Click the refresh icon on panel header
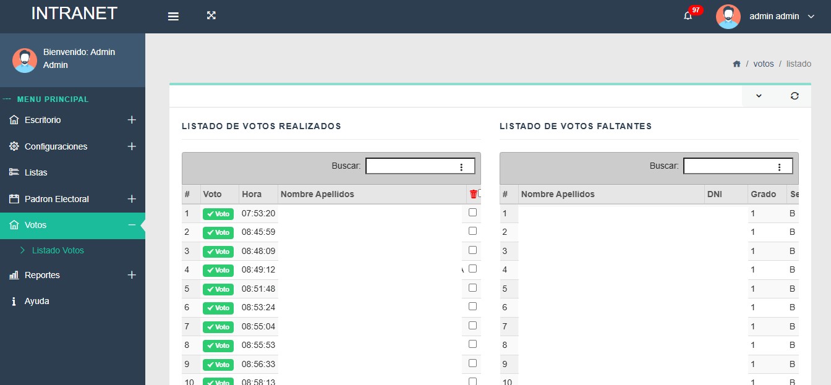The height and width of the screenshot is (385, 831). pos(795,96)
